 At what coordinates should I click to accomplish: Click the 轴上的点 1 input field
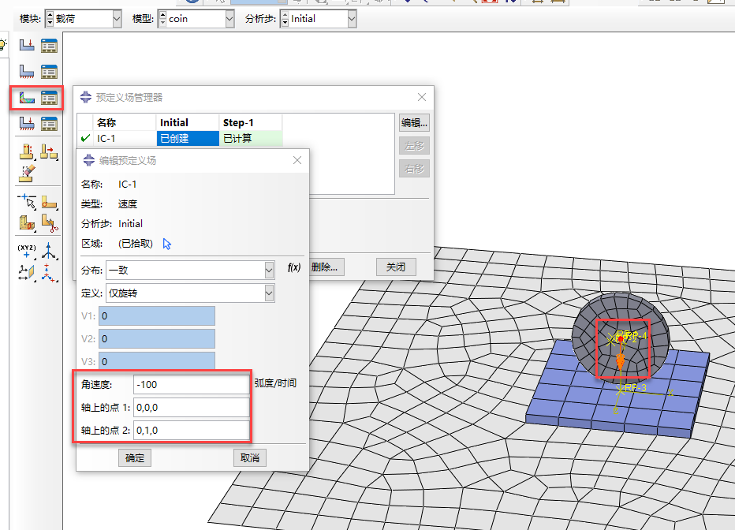pos(192,408)
